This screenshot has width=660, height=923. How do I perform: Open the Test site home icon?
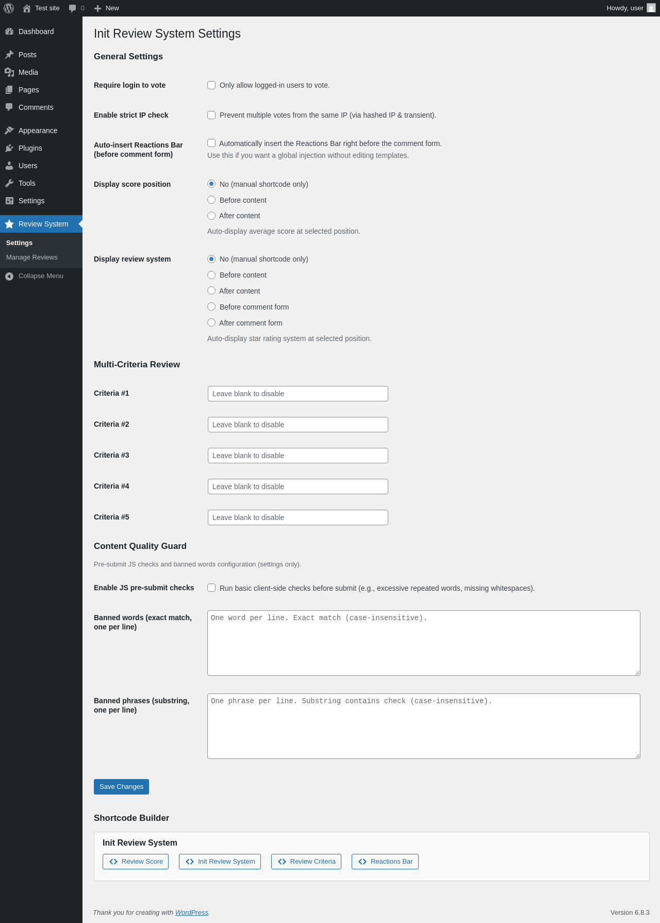tap(27, 8)
